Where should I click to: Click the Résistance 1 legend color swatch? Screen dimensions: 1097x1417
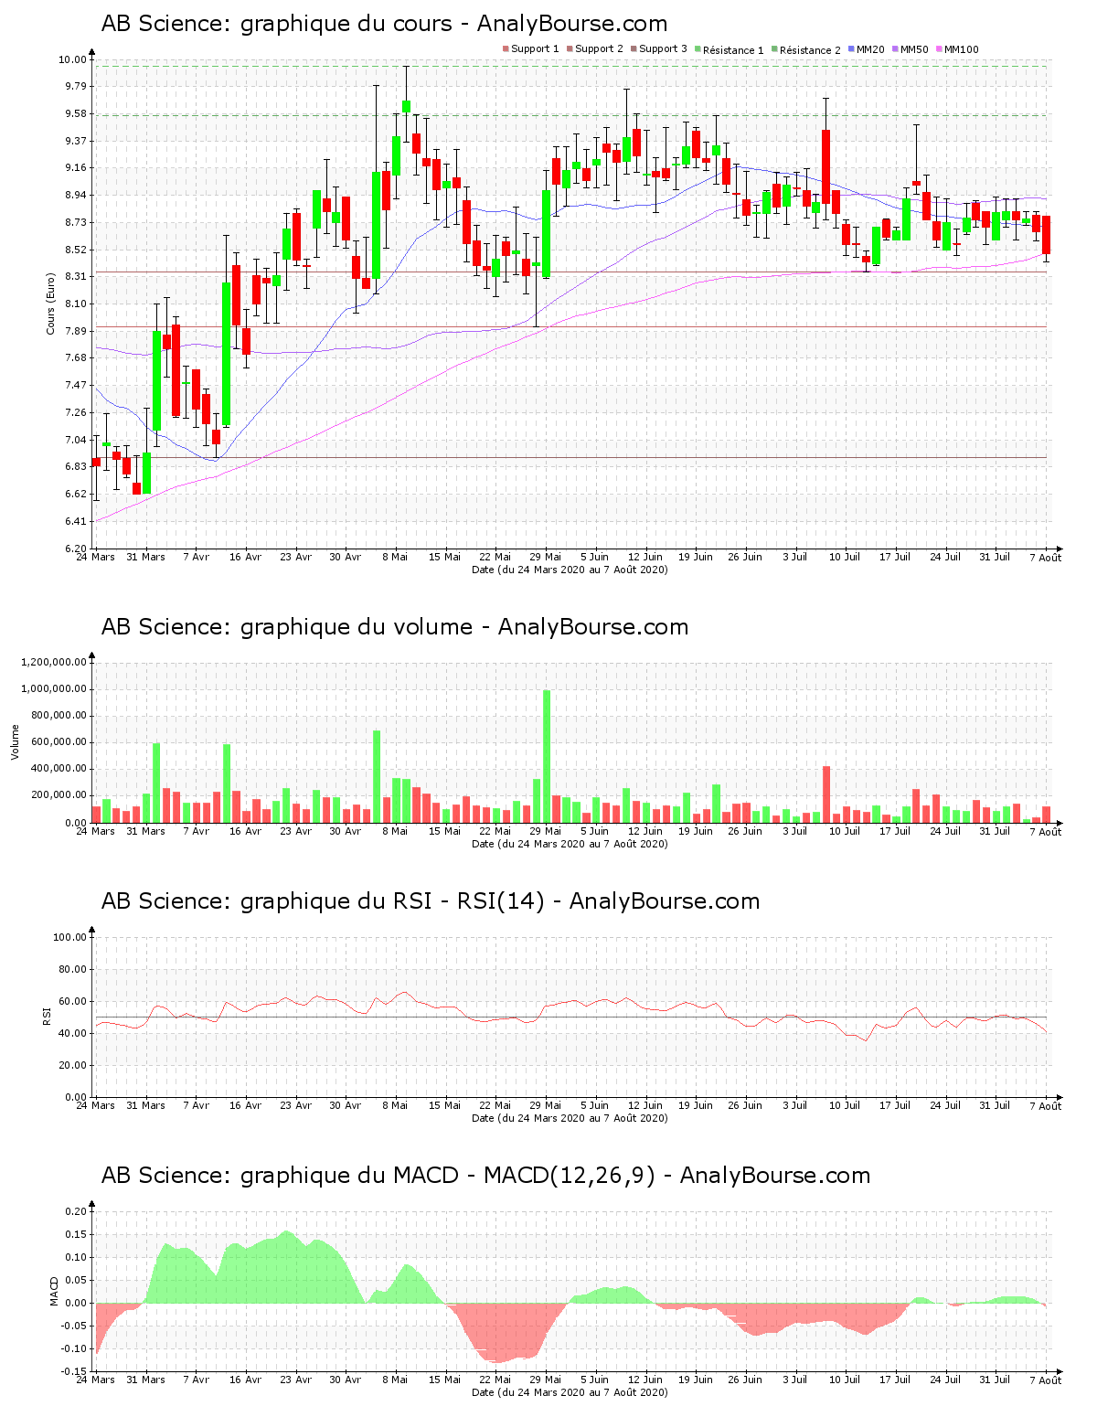(698, 49)
